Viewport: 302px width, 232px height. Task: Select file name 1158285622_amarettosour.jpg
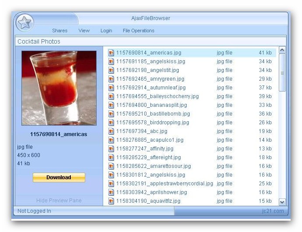pos(153,166)
